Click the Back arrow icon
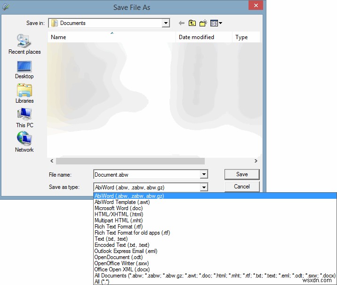This screenshot has width=337, height=285. pos(182,23)
